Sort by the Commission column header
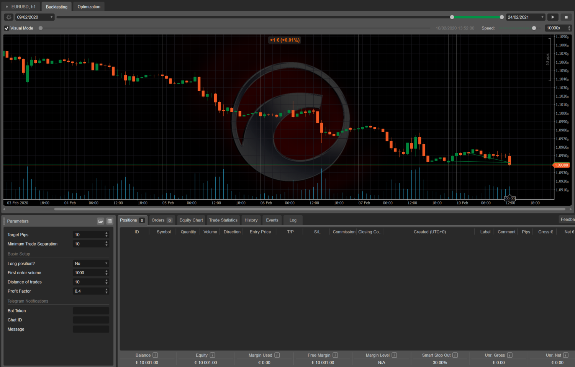Viewport: 575px width, 367px height. (344, 232)
